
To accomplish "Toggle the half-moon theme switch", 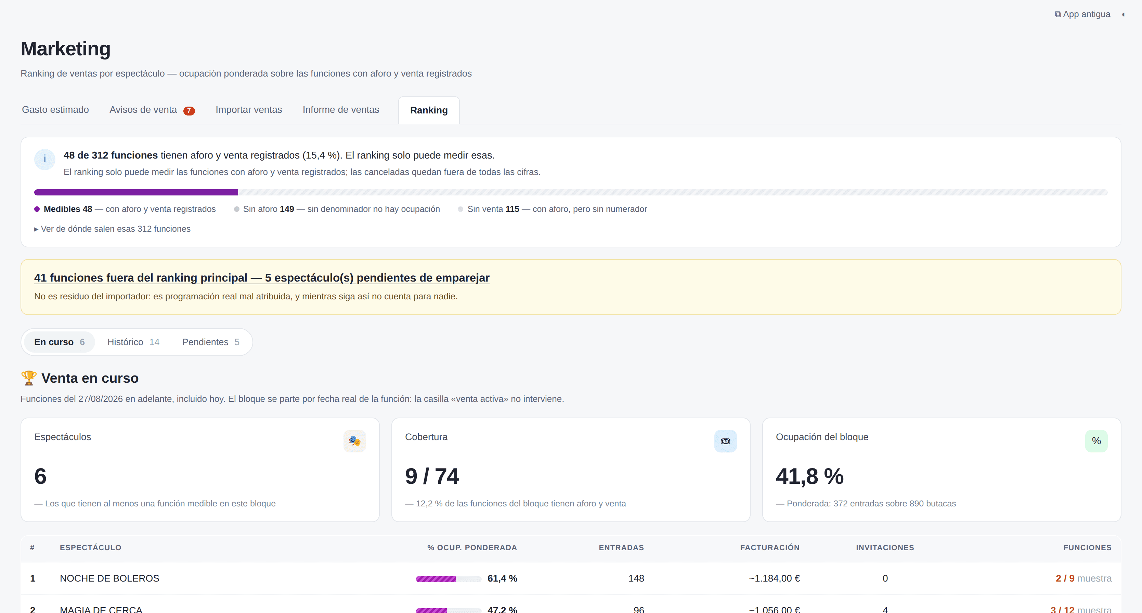I will [x=1124, y=15].
